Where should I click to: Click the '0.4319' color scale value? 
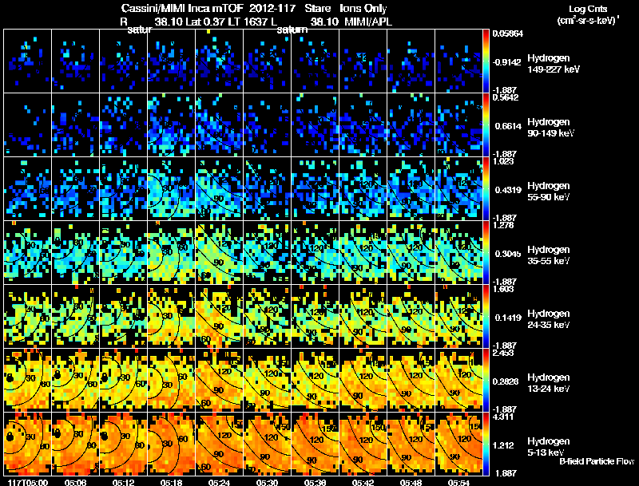click(508, 190)
